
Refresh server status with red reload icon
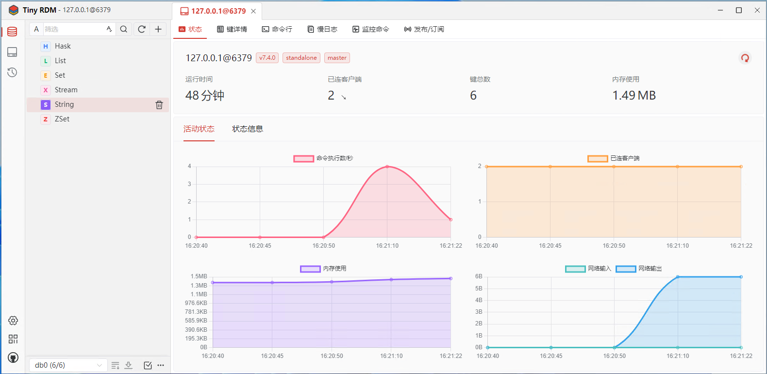pos(745,58)
